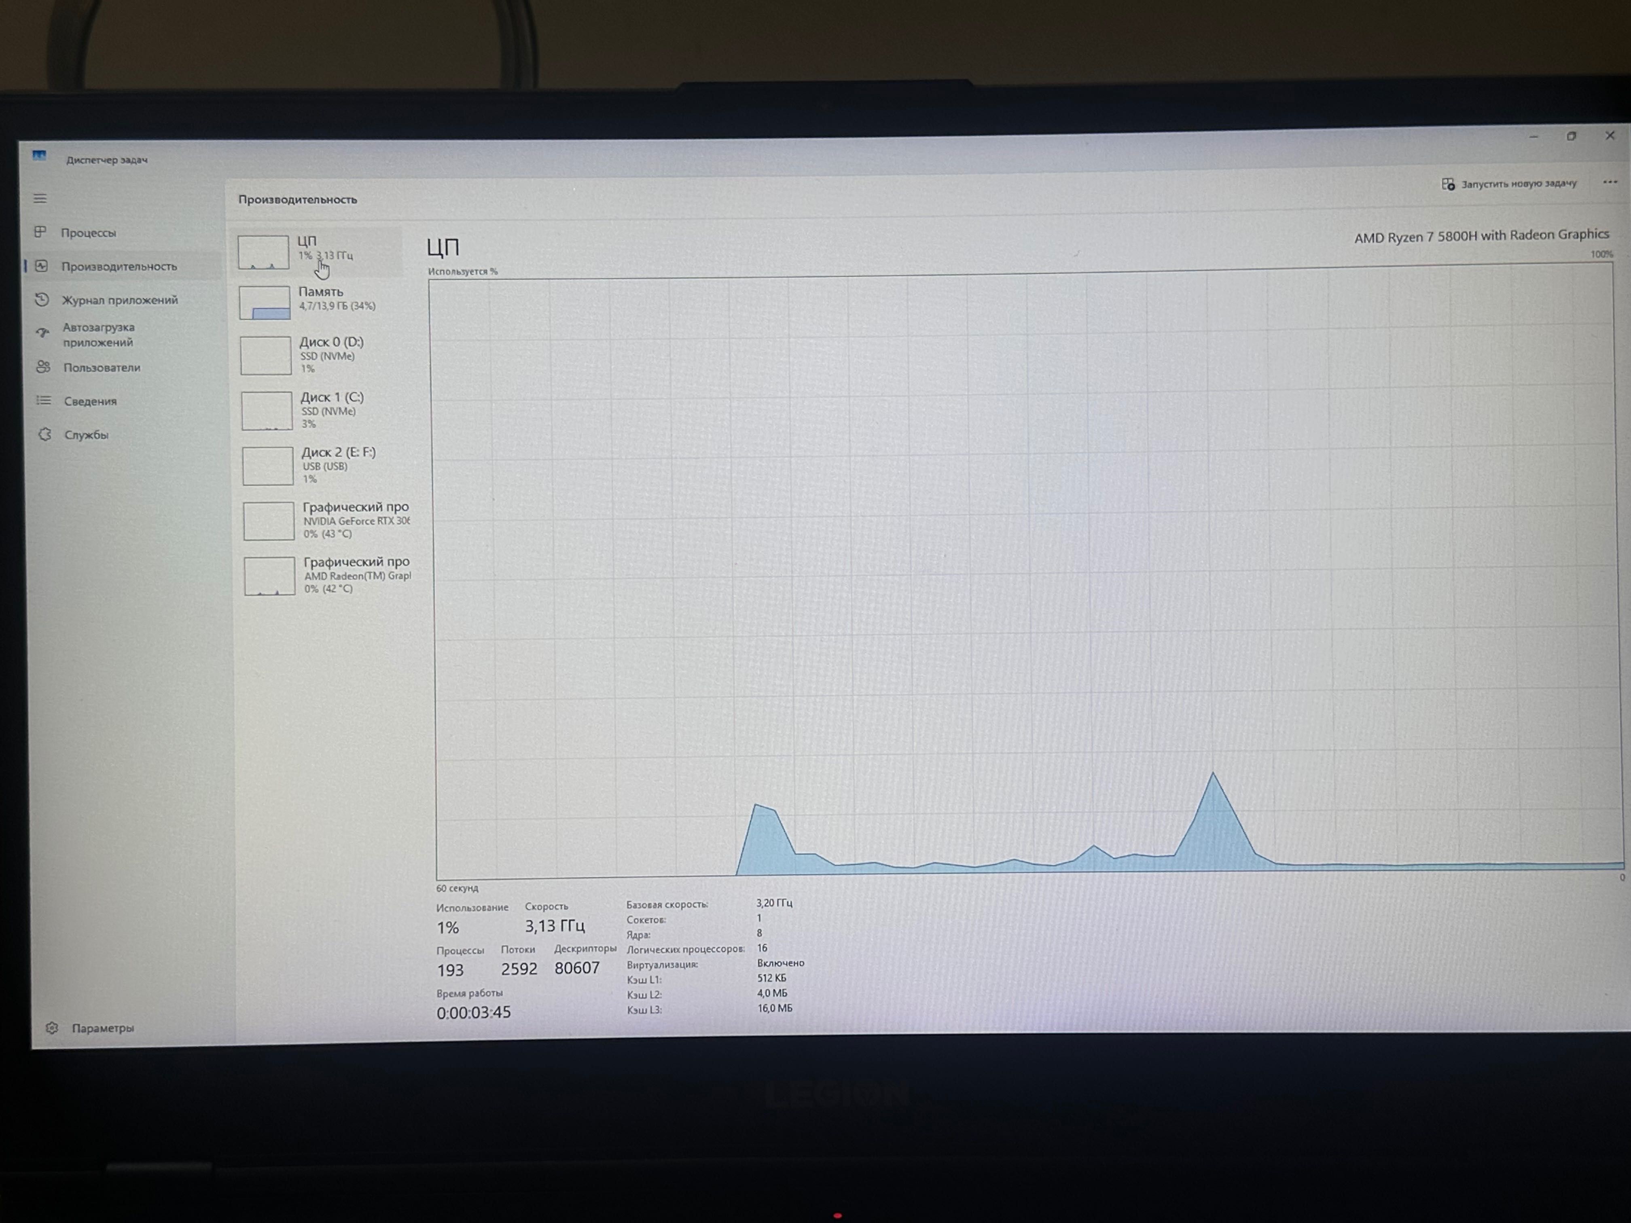1631x1223 pixels.
Task: Click Запустить новую задачу button
Action: coord(1509,184)
